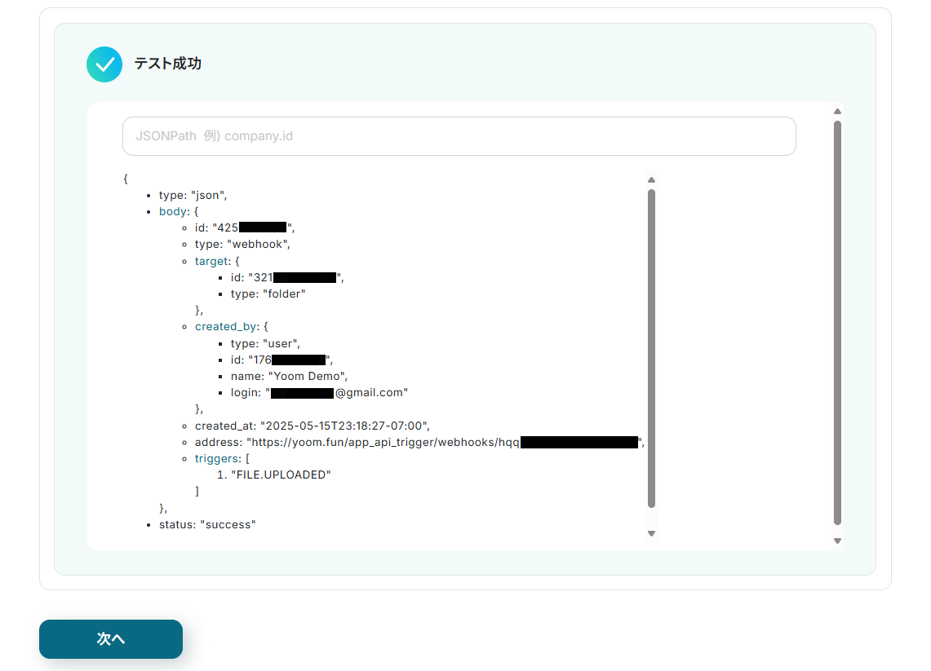Click the outer panel scrollbar thumb
This screenshot has height=671, width=931.
(x=837, y=324)
